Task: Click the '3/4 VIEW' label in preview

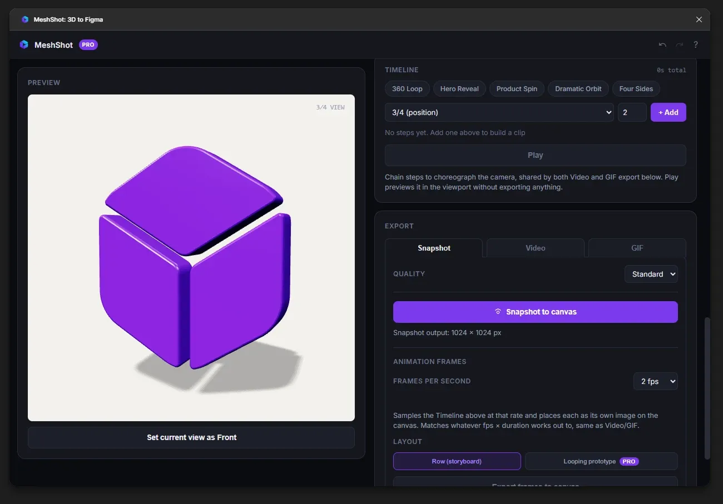Action: pyautogui.click(x=330, y=107)
